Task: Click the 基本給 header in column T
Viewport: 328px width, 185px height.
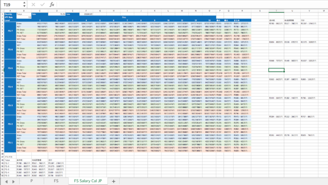Action: coord(276,21)
